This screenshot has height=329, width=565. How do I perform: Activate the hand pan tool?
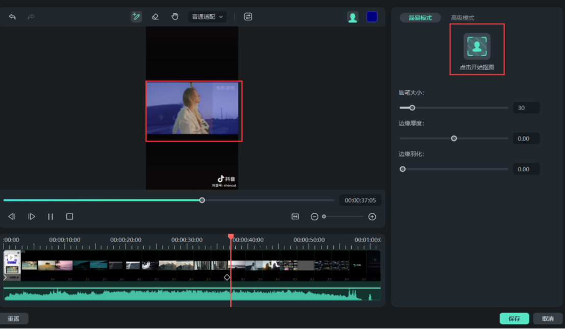(175, 17)
